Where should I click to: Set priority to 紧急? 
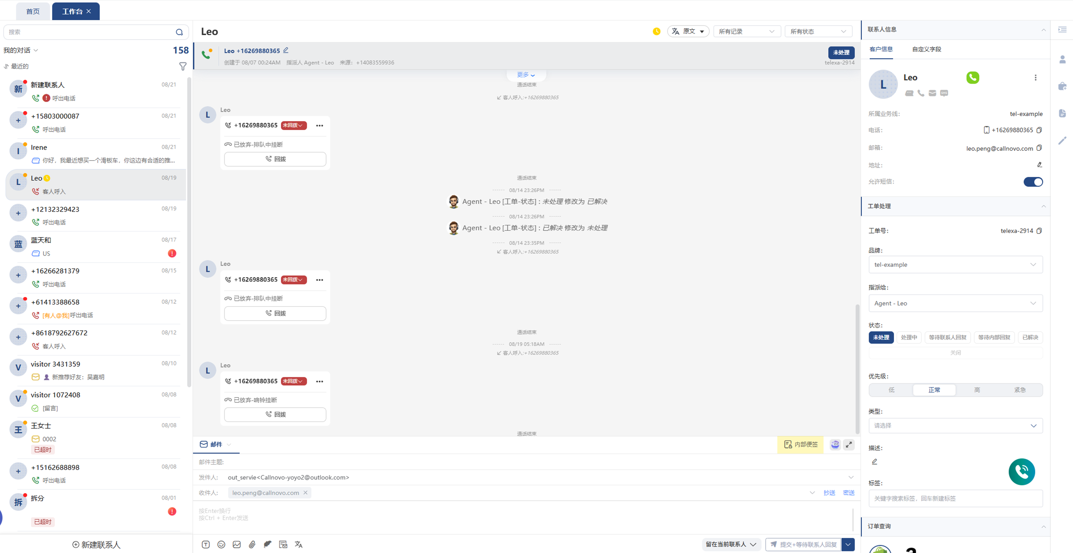click(x=1020, y=390)
